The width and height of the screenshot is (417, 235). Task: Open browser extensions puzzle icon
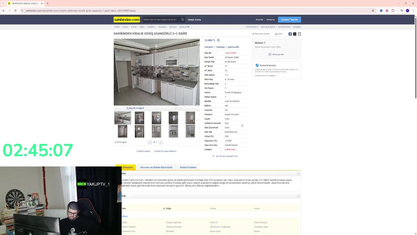(x=393, y=10)
